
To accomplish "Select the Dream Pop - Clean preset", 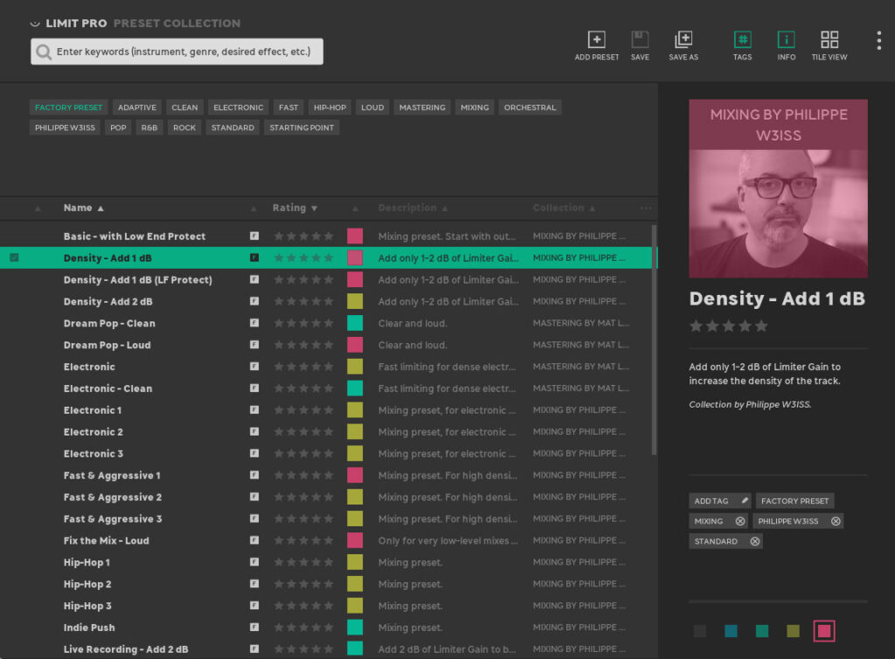I will point(328,323).
